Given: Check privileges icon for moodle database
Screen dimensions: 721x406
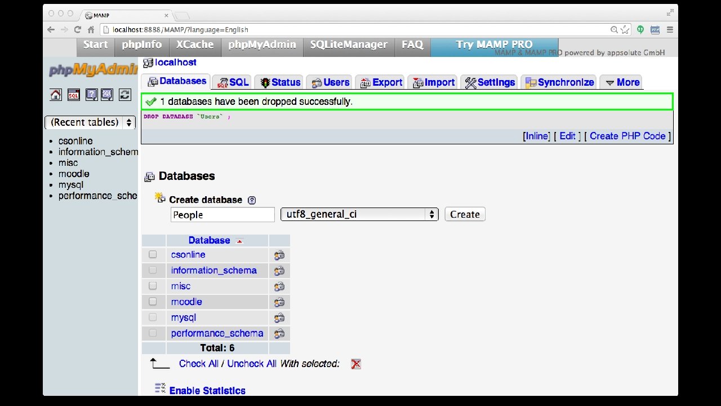Looking at the screenshot, I should [279, 302].
